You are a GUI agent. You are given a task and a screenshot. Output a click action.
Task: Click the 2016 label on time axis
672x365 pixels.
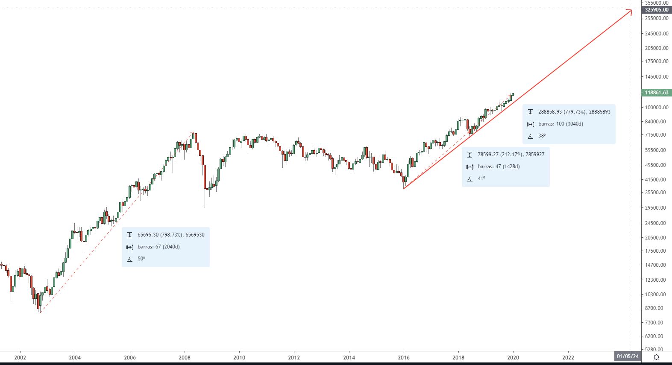click(404, 357)
